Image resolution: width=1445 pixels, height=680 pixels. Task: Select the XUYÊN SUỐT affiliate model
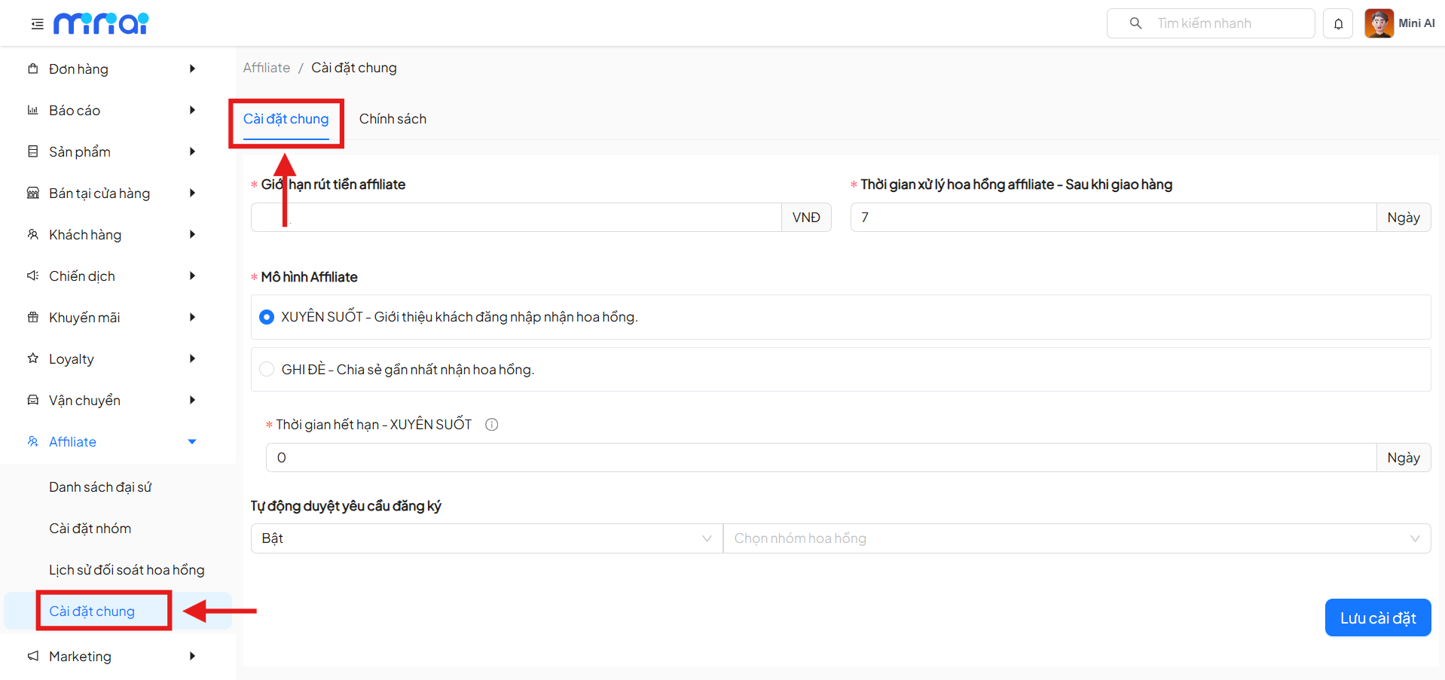[x=267, y=317]
